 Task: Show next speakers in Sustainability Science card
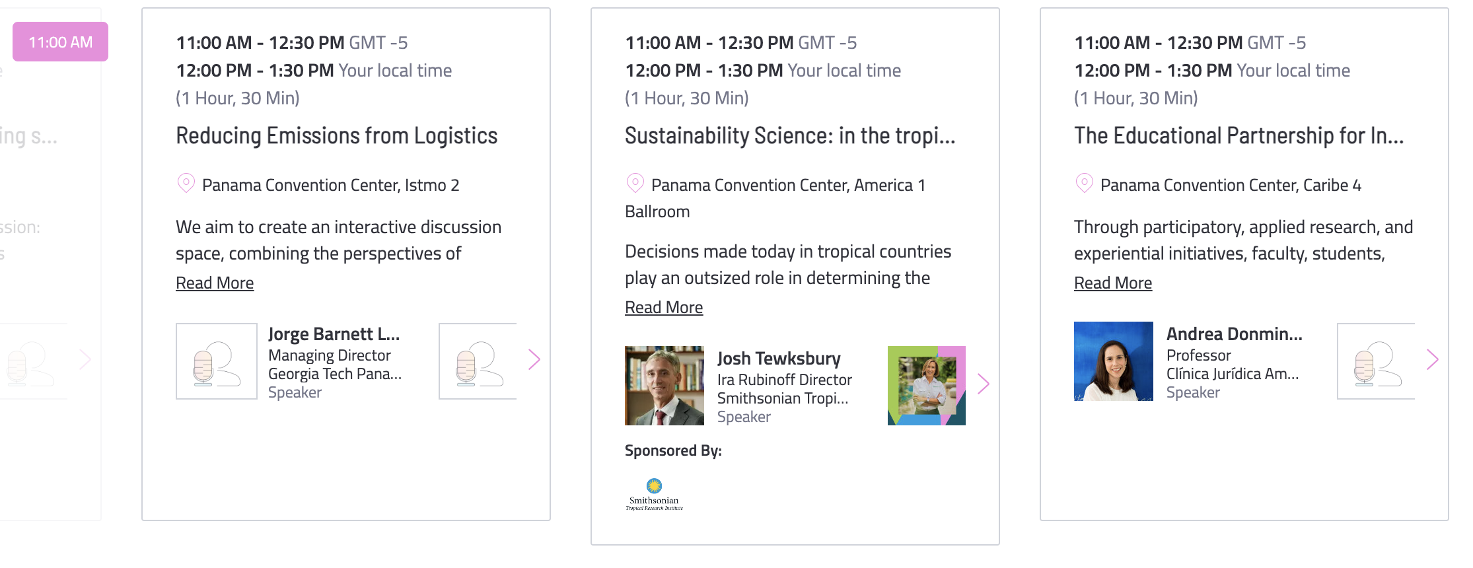point(984,384)
